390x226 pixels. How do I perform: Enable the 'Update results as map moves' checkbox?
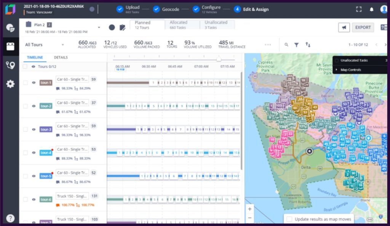[290, 219]
